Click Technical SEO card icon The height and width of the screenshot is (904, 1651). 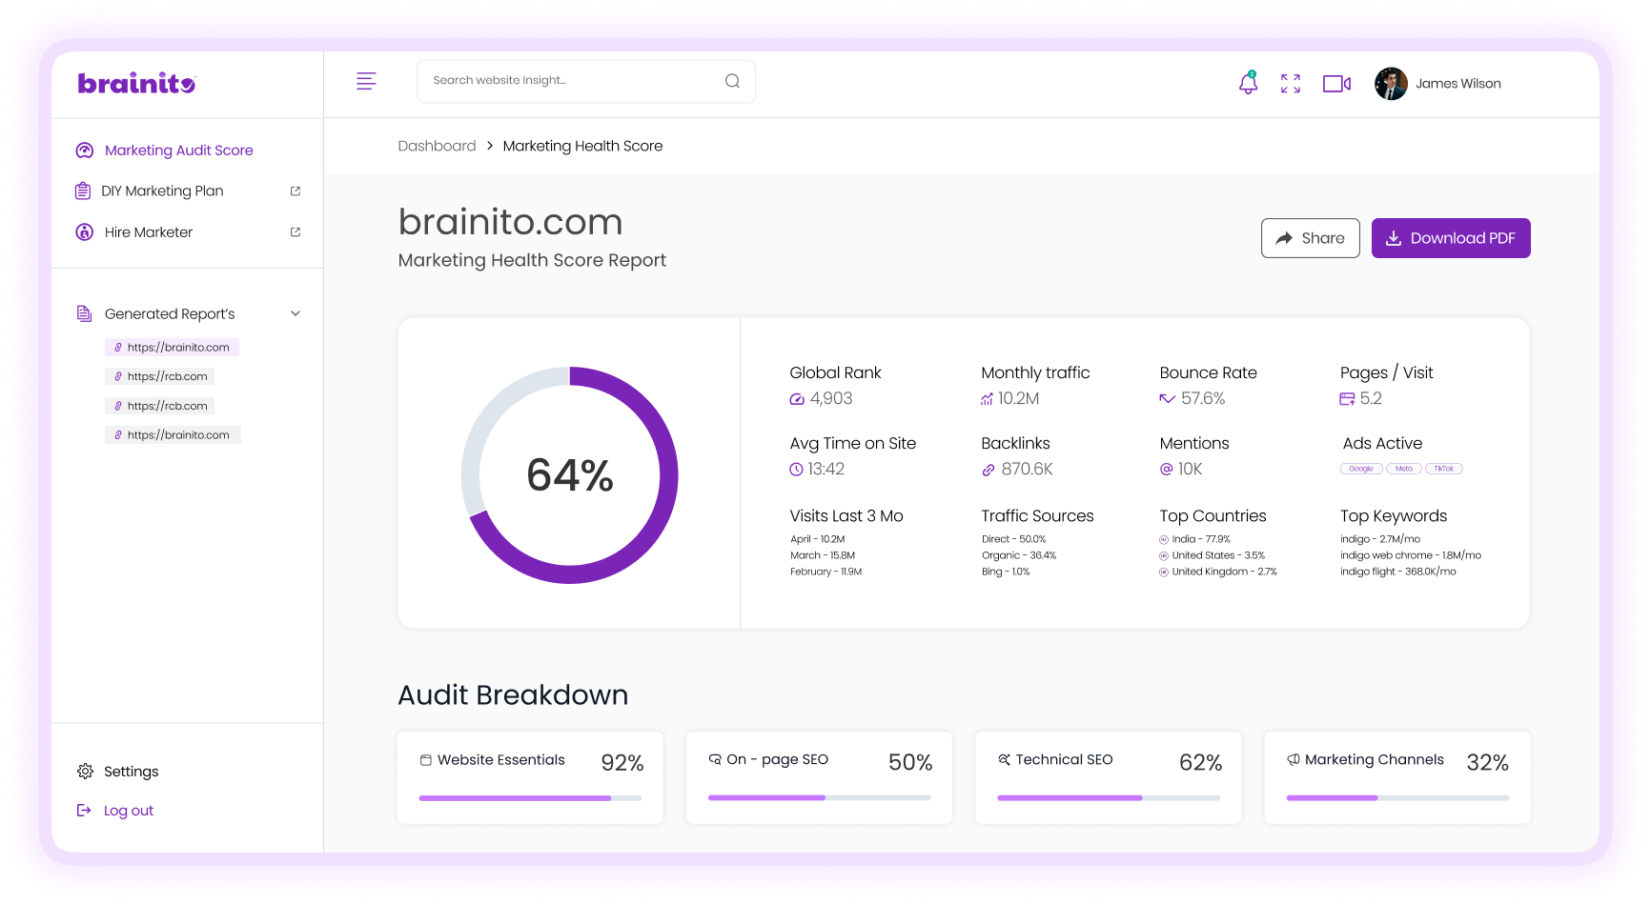click(1005, 760)
